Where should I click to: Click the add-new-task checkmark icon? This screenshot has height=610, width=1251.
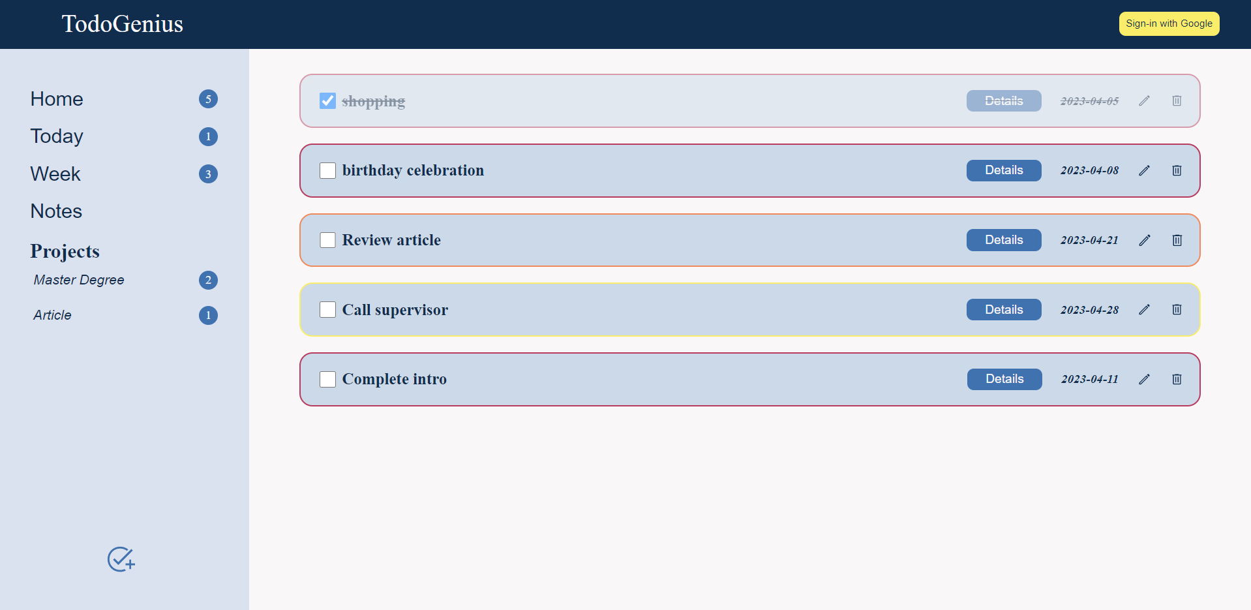121,560
